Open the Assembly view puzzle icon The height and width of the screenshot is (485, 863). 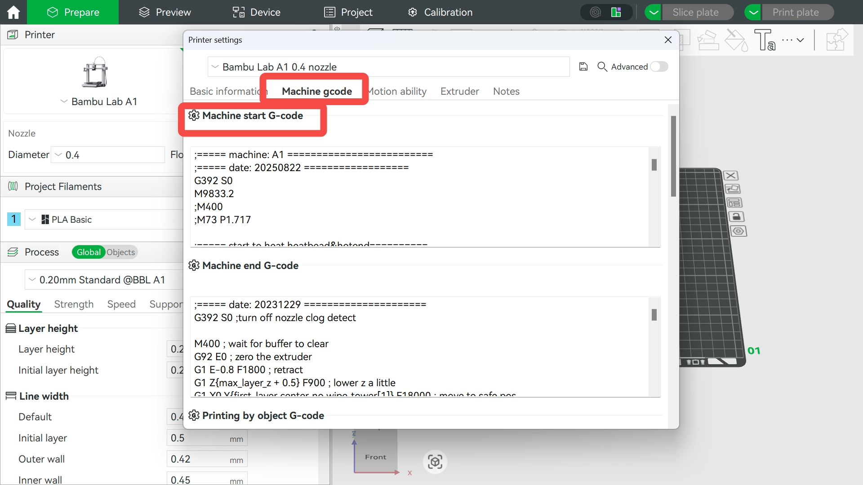pos(836,40)
